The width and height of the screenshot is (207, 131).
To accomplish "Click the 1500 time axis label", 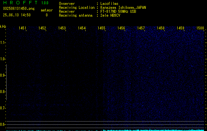I will tap(200, 28).
